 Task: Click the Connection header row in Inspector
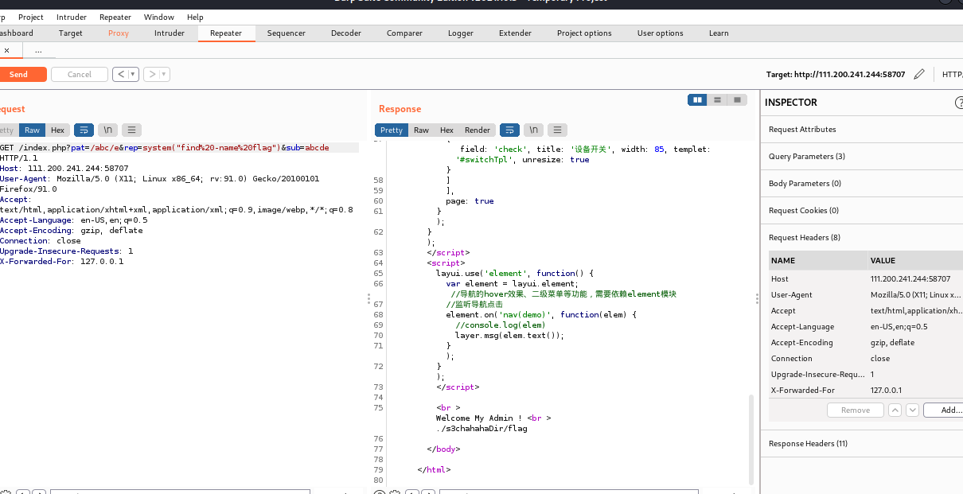[866, 358]
